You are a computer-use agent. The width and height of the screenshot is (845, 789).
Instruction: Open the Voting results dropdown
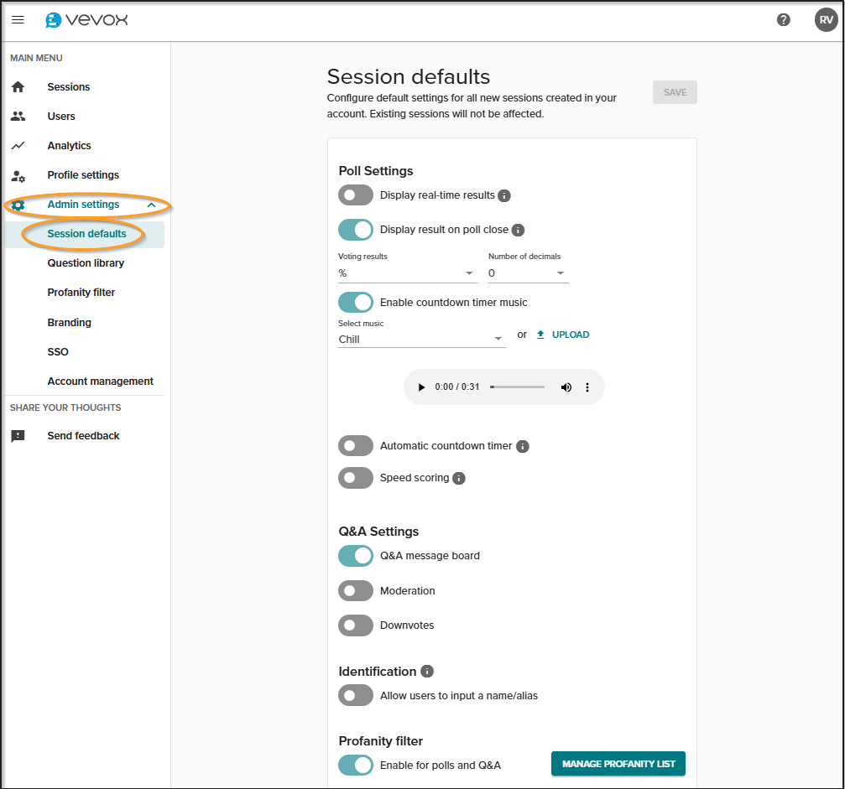click(407, 273)
